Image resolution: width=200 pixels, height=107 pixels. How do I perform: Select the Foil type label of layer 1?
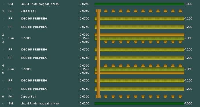[11, 11]
